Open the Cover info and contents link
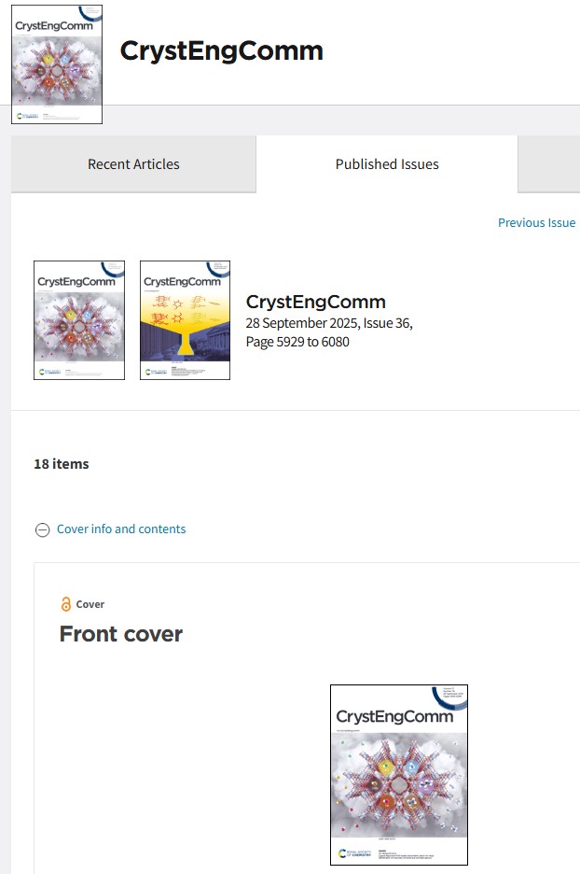This screenshot has height=874, width=580. click(x=121, y=529)
